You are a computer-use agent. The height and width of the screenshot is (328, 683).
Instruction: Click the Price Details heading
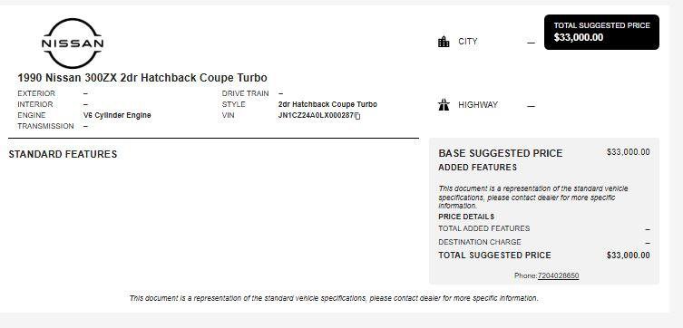pyautogui.click(x=466, y=217)
